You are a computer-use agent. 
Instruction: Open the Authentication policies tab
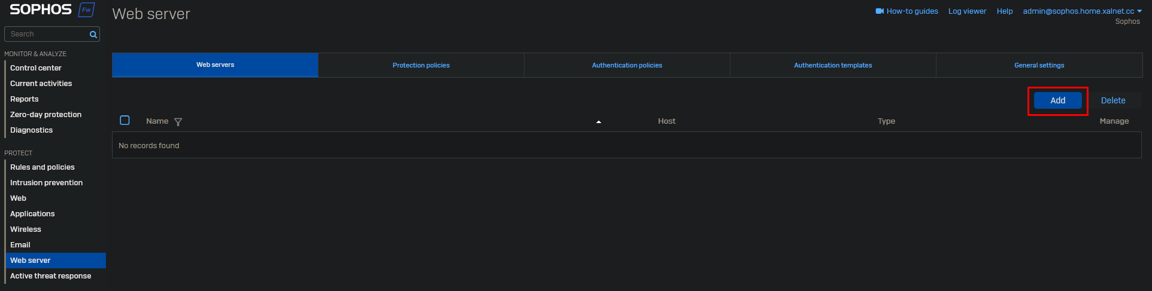[x=627, y=65]
